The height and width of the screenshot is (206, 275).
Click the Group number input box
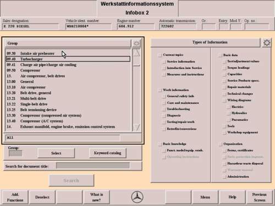click(x=15, y=153)
